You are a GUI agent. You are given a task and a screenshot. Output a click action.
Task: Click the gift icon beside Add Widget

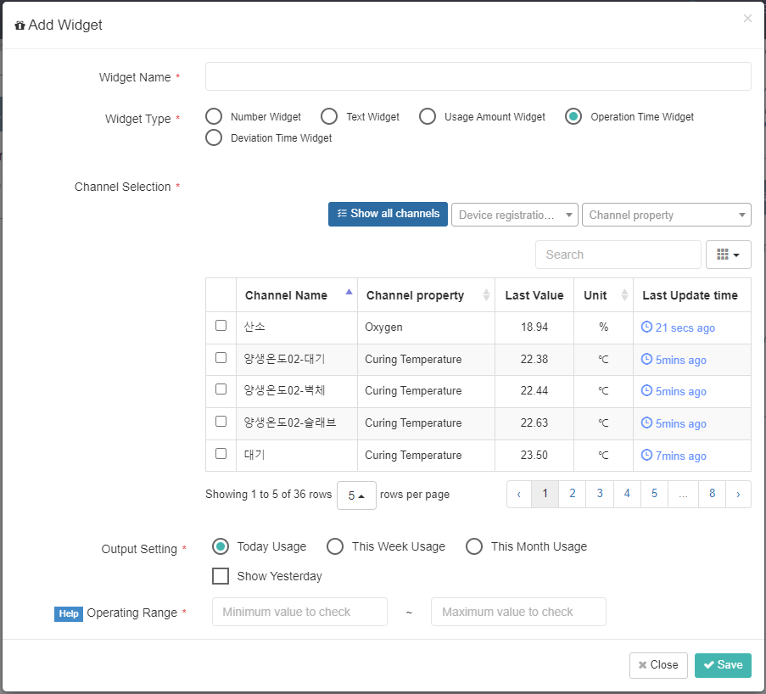[x=20, y=25]
